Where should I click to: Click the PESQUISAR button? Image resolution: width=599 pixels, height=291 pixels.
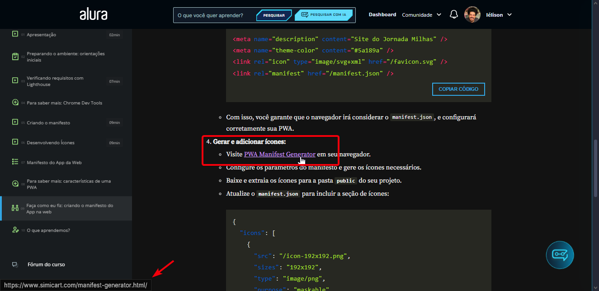(274, 15)
